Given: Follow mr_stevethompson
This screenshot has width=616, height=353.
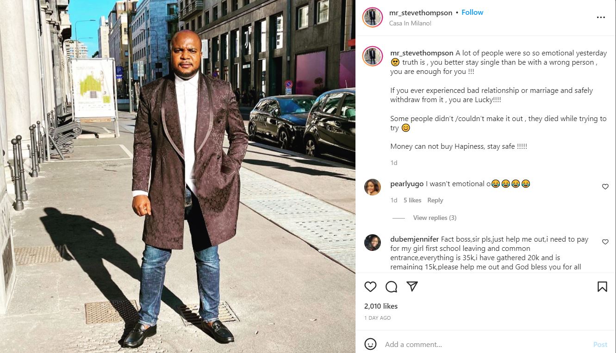Looking at the screenshot, I should [x=473, y=12].
